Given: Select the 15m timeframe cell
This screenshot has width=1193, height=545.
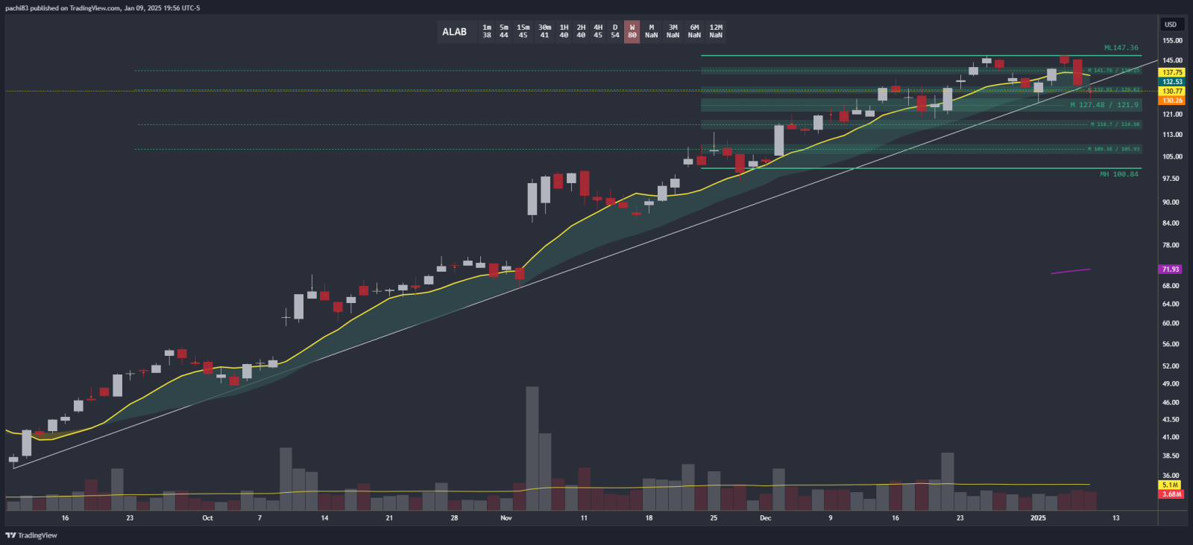Looking at the screenshot, I should pyautogui.click(x=523, y=31).
